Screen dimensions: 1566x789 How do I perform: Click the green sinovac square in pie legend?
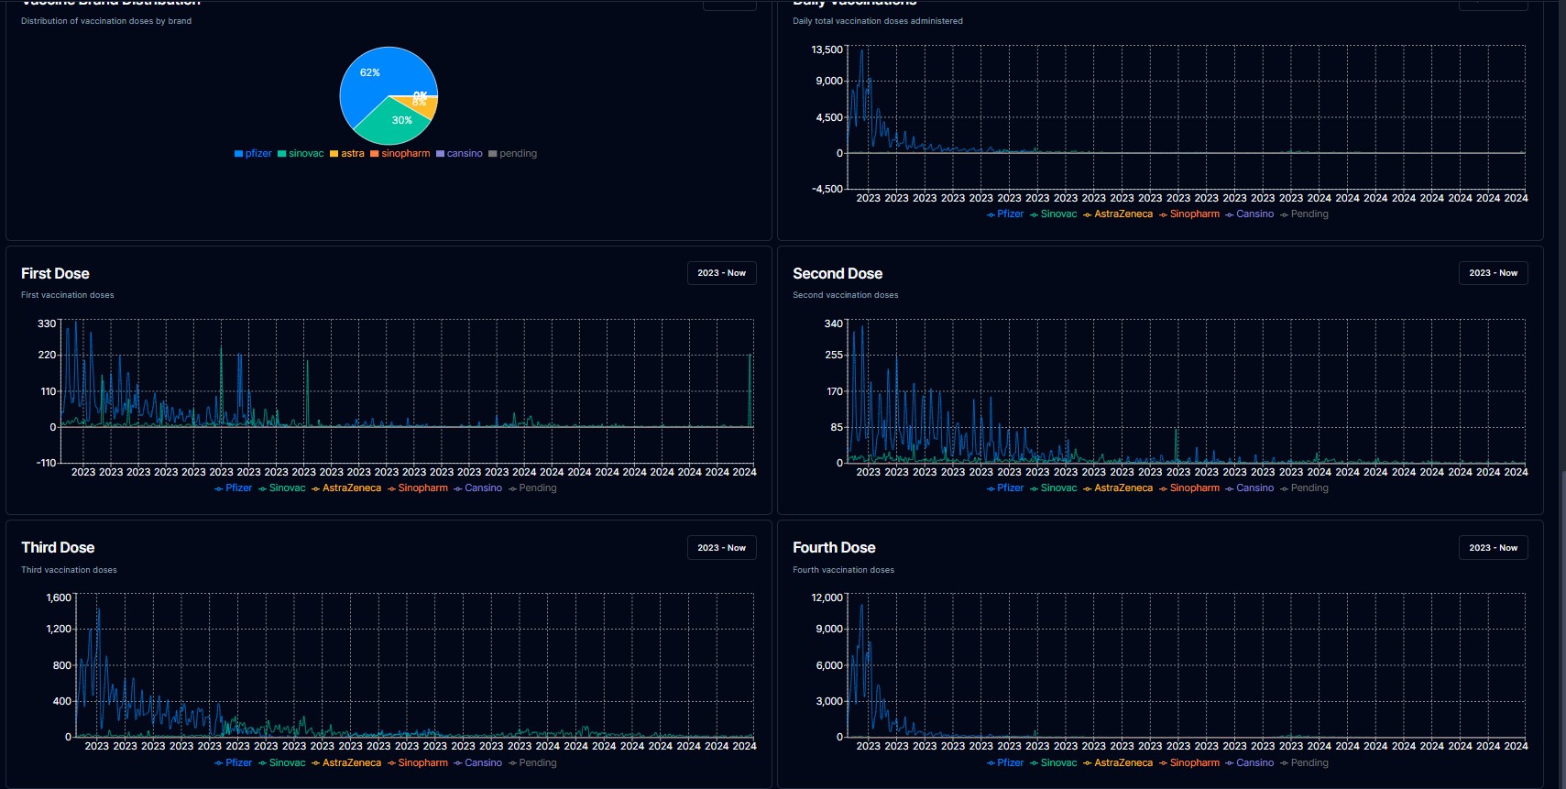click(x=282, y=154)
